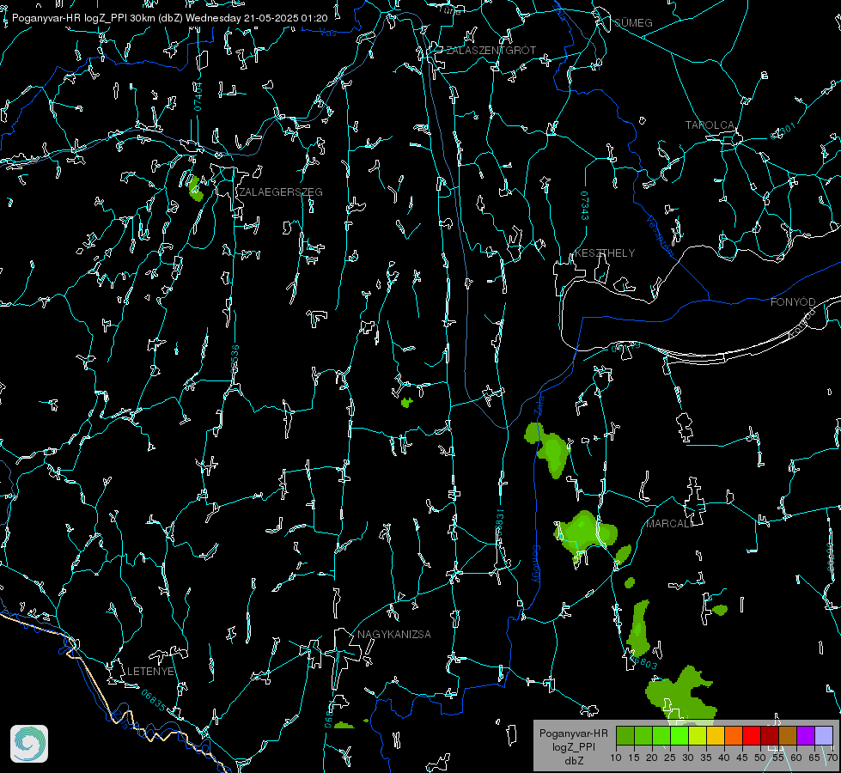
Task: Click the radar title text with date and time
Action: (169, 18)
